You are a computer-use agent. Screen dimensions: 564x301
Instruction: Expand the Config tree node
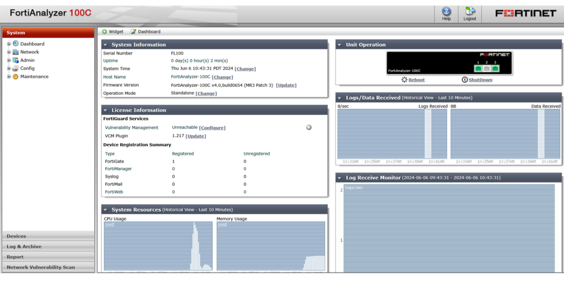(x=9, y=68)
